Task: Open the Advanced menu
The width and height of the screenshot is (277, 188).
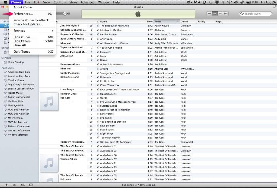Action: 87,2
